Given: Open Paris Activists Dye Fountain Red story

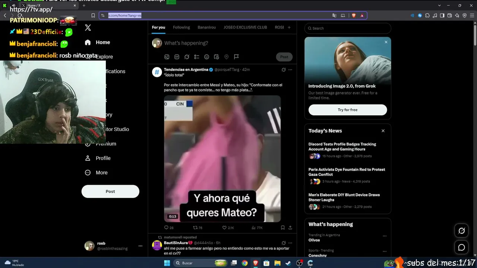Looking at the screenshot, I should point(347,172).
